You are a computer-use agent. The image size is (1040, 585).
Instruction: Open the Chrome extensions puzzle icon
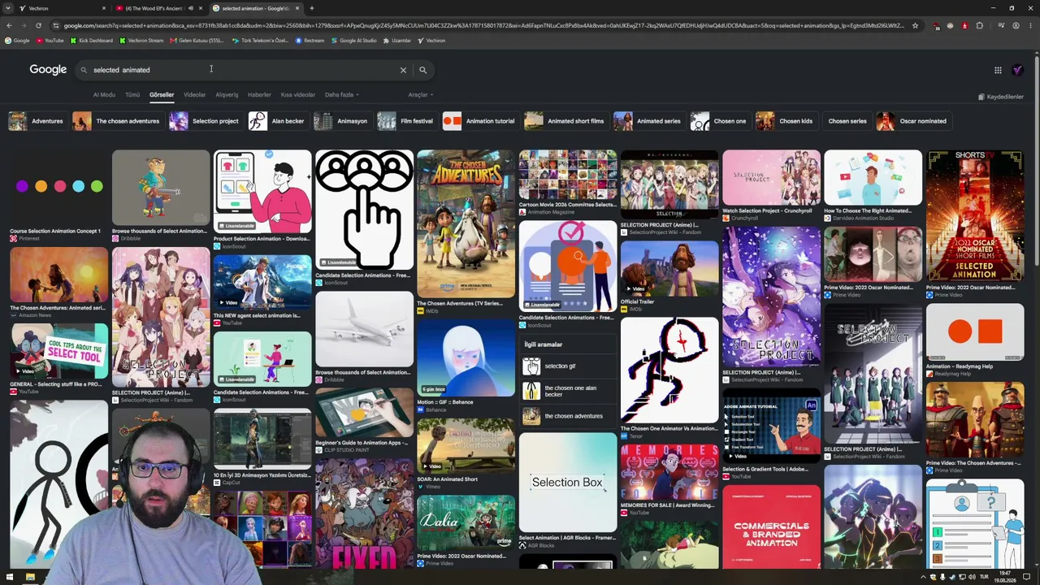(979, 25)
